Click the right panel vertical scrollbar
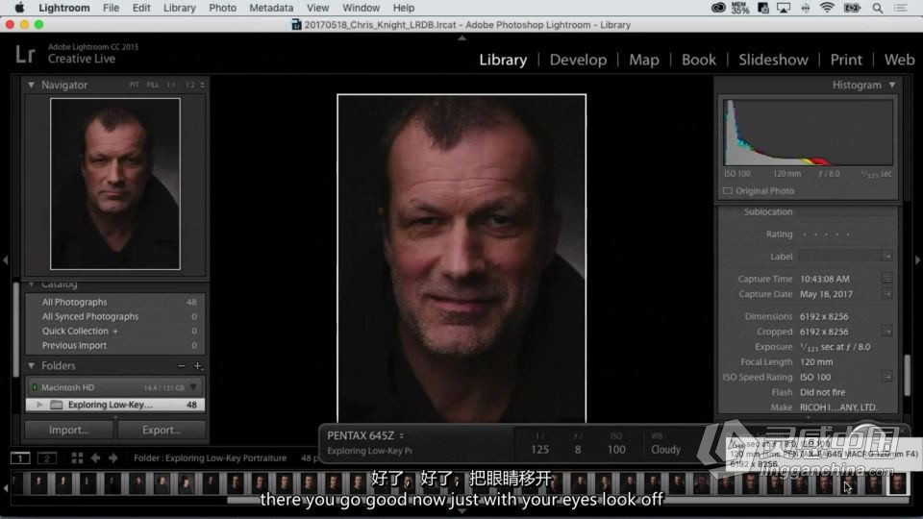Image resolution: width=923 pixels, height=519 pixels. (x=907, y=375)
